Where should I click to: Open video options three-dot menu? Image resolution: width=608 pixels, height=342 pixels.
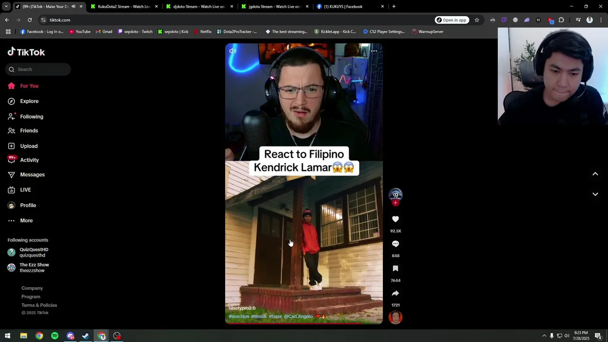point(374,51)
